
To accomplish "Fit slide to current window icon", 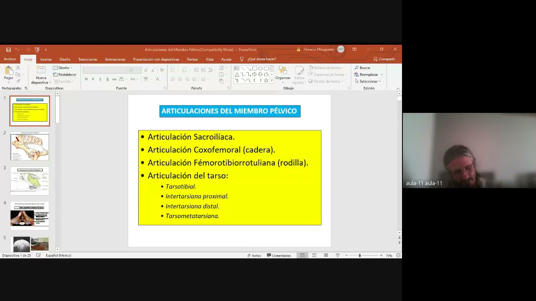I will click(398, 255).
